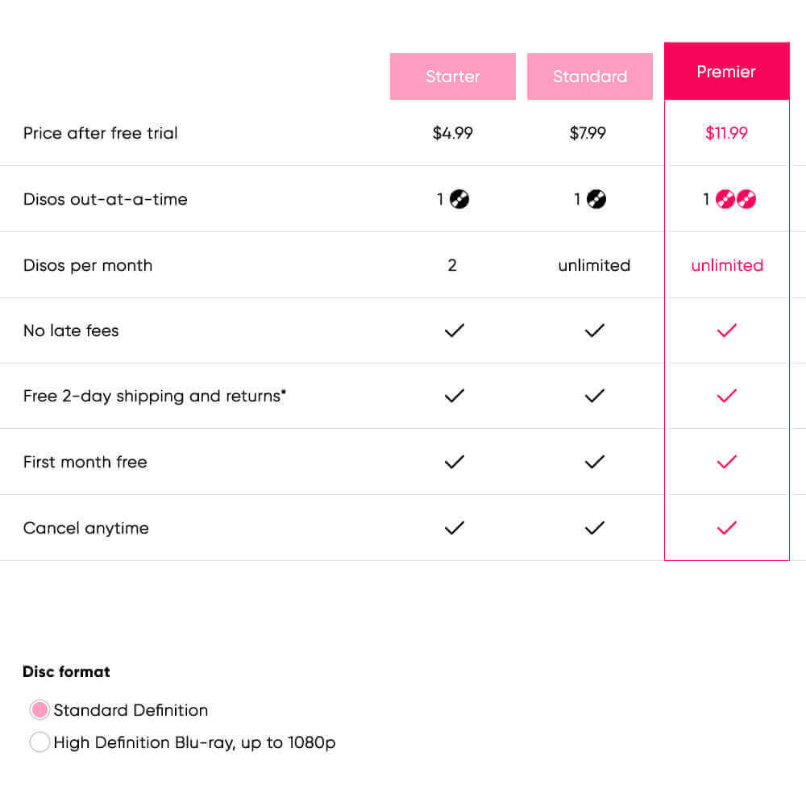Click Starter's No late fees checkmark
This screenshot has height=806, width=806.
click(x=455, y=330)
